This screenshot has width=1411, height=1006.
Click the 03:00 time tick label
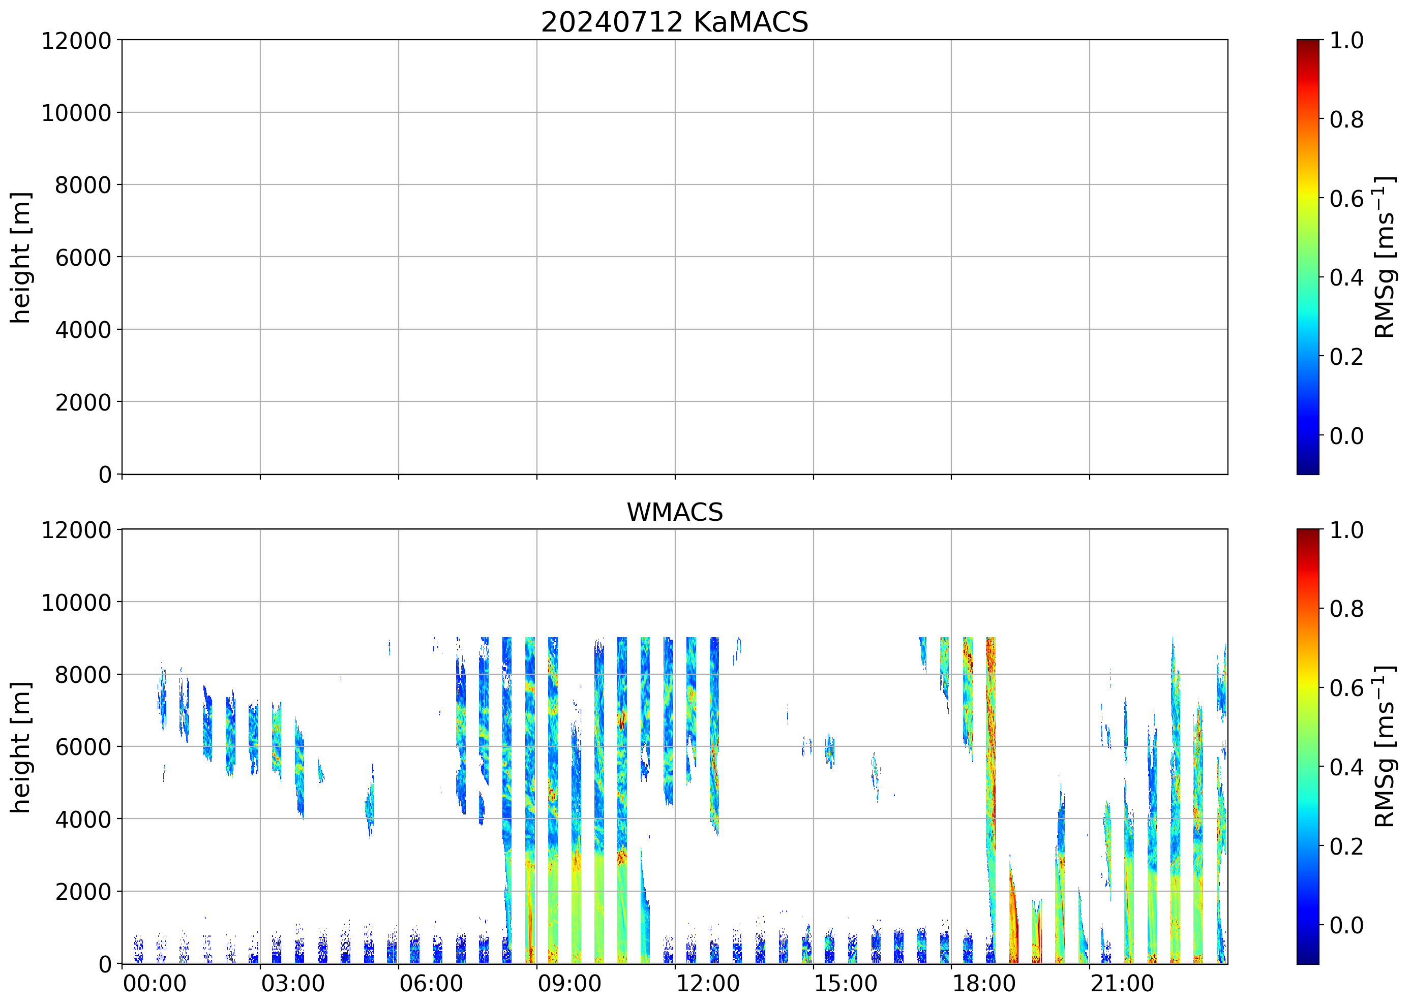[x=292, y=983]
